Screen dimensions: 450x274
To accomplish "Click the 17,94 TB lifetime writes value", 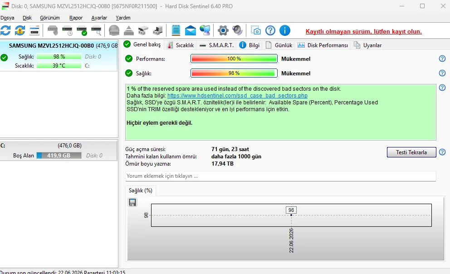I will click(x=222, y=164).
